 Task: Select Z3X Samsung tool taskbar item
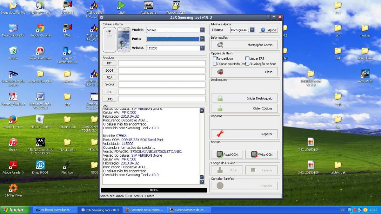point(100,210)
